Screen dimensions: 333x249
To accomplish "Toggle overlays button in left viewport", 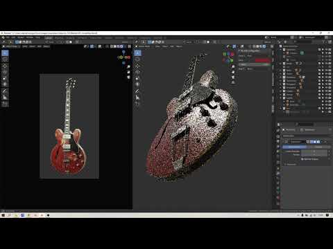I will coord(100,46).
